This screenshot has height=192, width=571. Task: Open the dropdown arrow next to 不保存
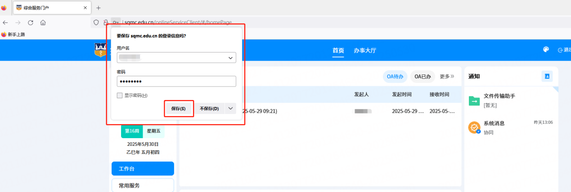click(230, 109)
